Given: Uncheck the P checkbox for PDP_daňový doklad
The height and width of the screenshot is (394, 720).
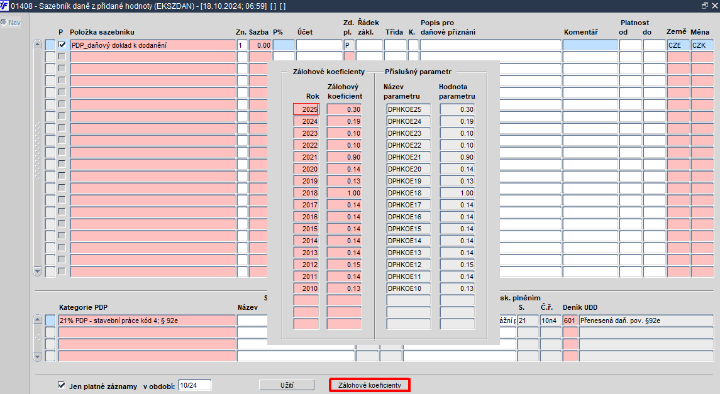Looking at the screenshot, I should (62, 45).
